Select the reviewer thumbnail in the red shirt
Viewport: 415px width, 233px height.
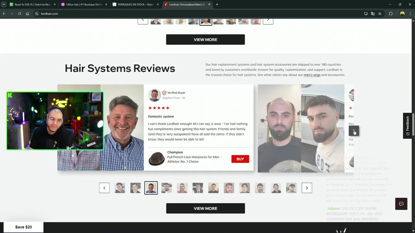[182, 188]
